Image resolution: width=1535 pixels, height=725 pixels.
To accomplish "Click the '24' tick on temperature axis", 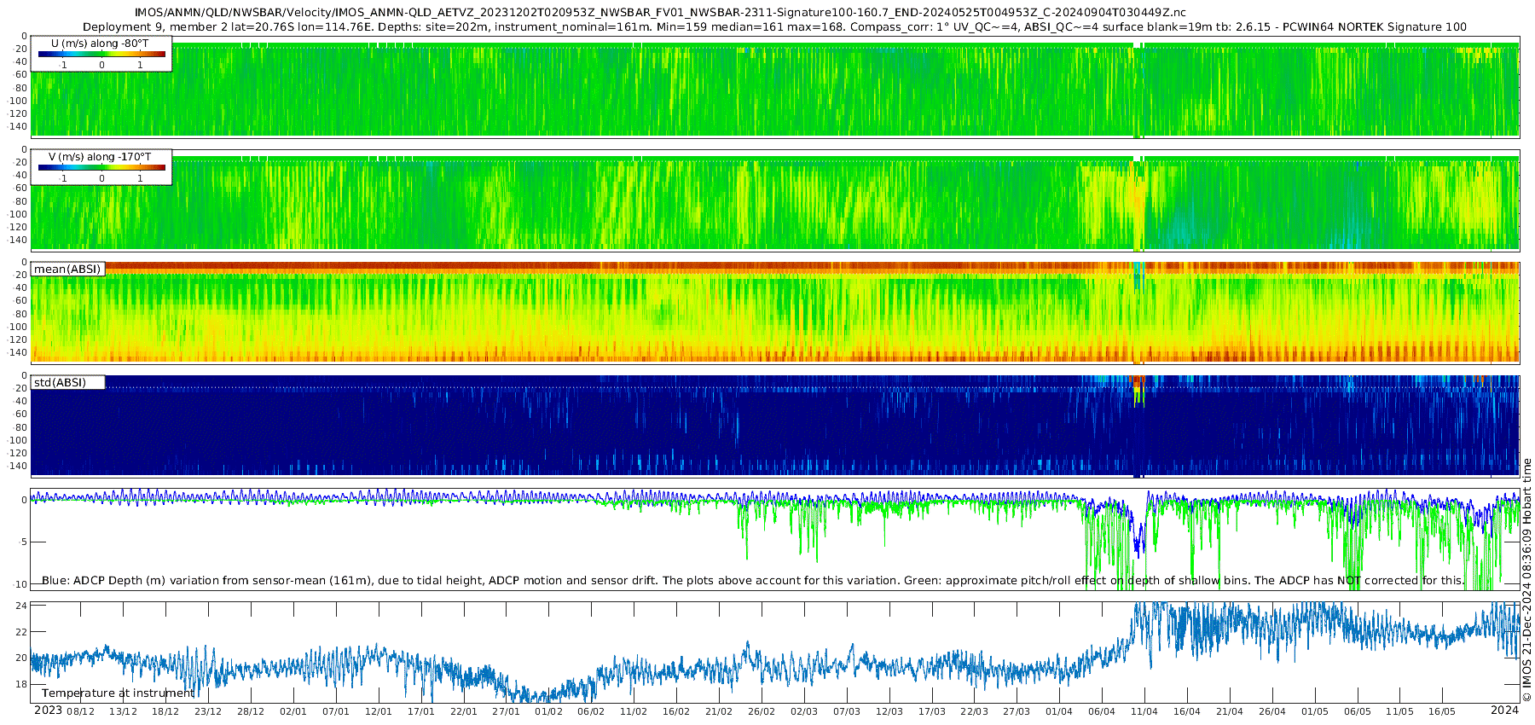I will 22,606.
